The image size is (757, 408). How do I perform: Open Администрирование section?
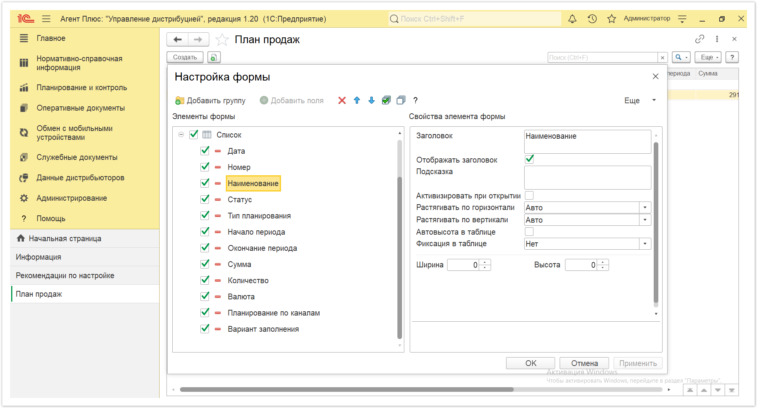tap(72, 198)
